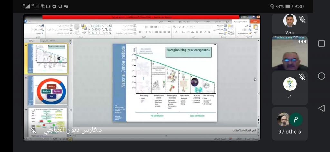The image size is (330, 152).
Task: Select the Design Make Test Analyze slide thumbnail
Action: coord(47,90)
